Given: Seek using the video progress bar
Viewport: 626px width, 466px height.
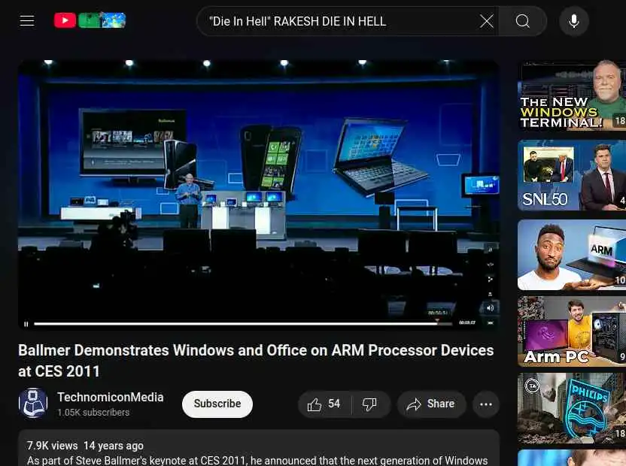Looking at the screenshot, I should [243, 324].
